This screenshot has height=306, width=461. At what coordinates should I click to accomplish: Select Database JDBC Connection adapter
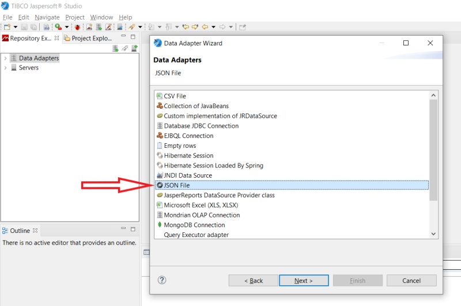pyautogui.click(x=201, y=126)
